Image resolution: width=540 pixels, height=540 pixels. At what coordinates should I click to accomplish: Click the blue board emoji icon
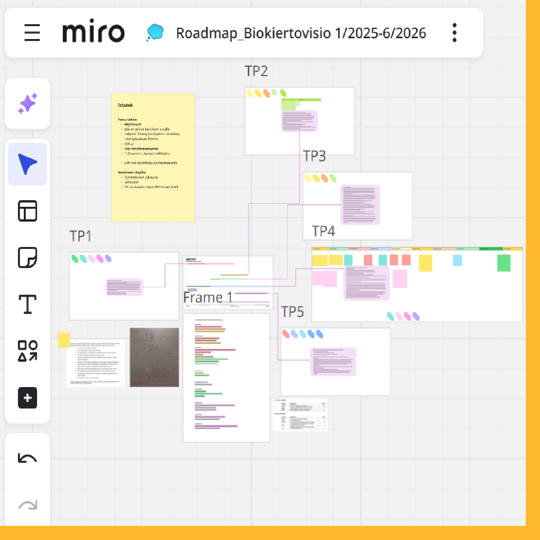click(x=155, y=32)
